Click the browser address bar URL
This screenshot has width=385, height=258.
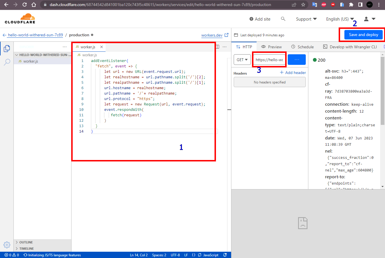coord(160,5)
